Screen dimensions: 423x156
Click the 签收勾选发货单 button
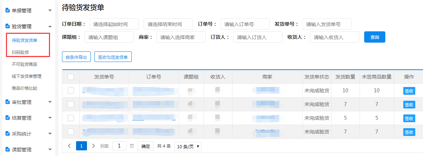pyautogui.click(x=113, y=57)
